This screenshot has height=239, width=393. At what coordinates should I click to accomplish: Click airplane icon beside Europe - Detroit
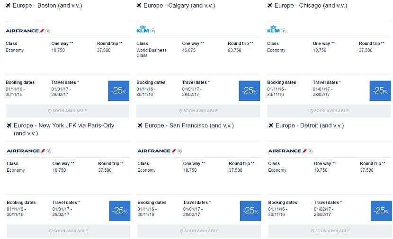[x=271, y=125]
